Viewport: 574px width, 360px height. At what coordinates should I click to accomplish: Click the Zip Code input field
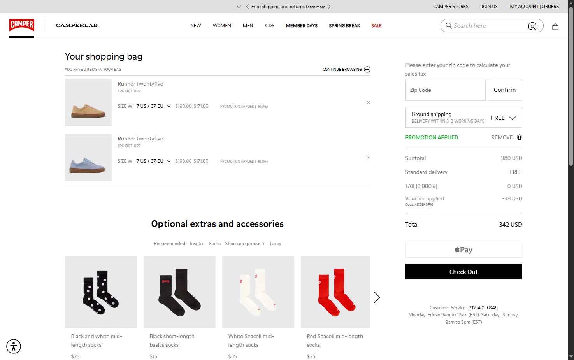(445, 90)
